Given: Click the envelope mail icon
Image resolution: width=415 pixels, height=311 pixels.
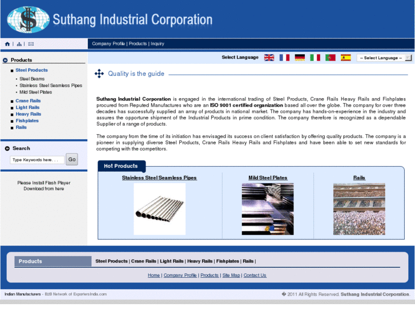Looking at the screenshot, I should tap(31, 44).
